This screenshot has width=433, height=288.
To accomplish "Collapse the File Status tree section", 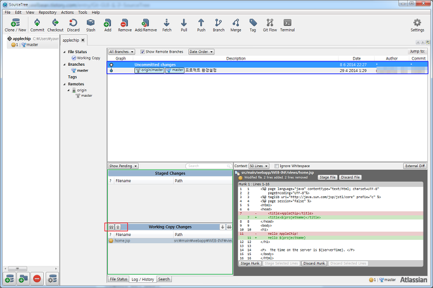I will [65, 52].
